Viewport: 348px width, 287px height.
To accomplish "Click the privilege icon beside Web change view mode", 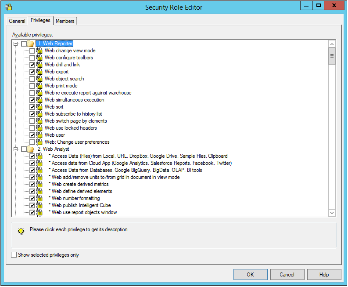I will [x=39, y=51].
